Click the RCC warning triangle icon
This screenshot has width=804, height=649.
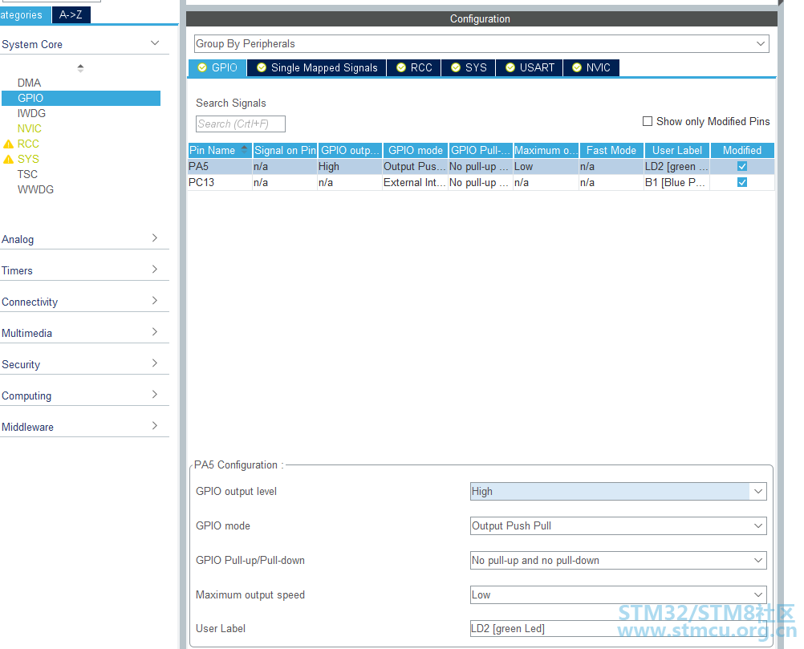click(8, 144)
